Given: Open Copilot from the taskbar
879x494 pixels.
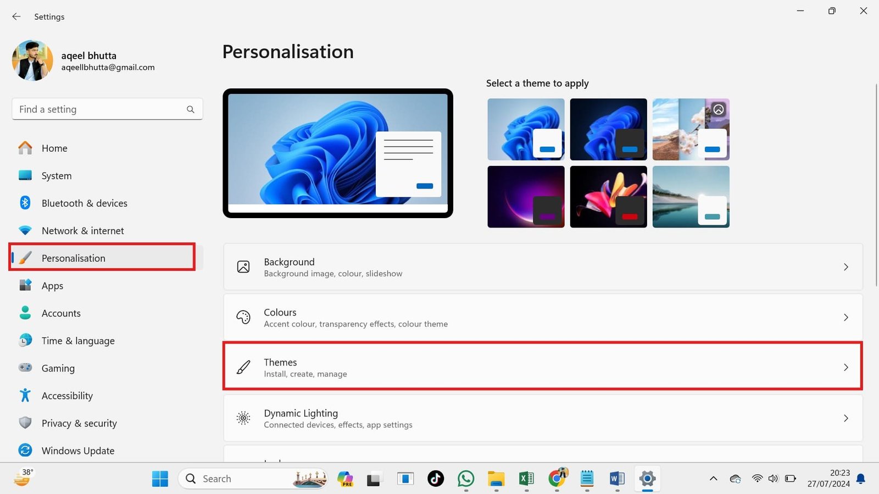Looking at the screenshot, I should [345, 479].
